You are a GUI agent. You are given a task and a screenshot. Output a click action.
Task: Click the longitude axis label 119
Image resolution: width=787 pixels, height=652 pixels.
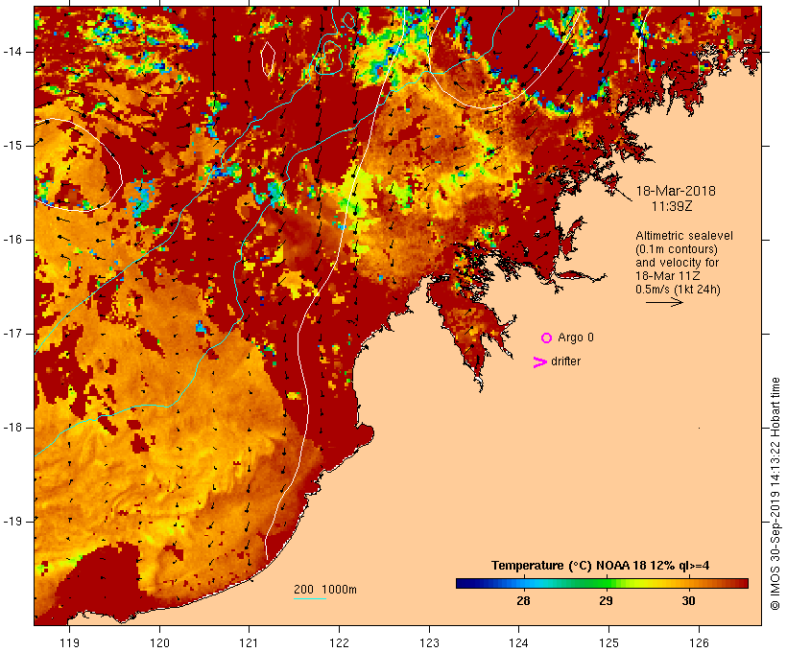(69, 643)
